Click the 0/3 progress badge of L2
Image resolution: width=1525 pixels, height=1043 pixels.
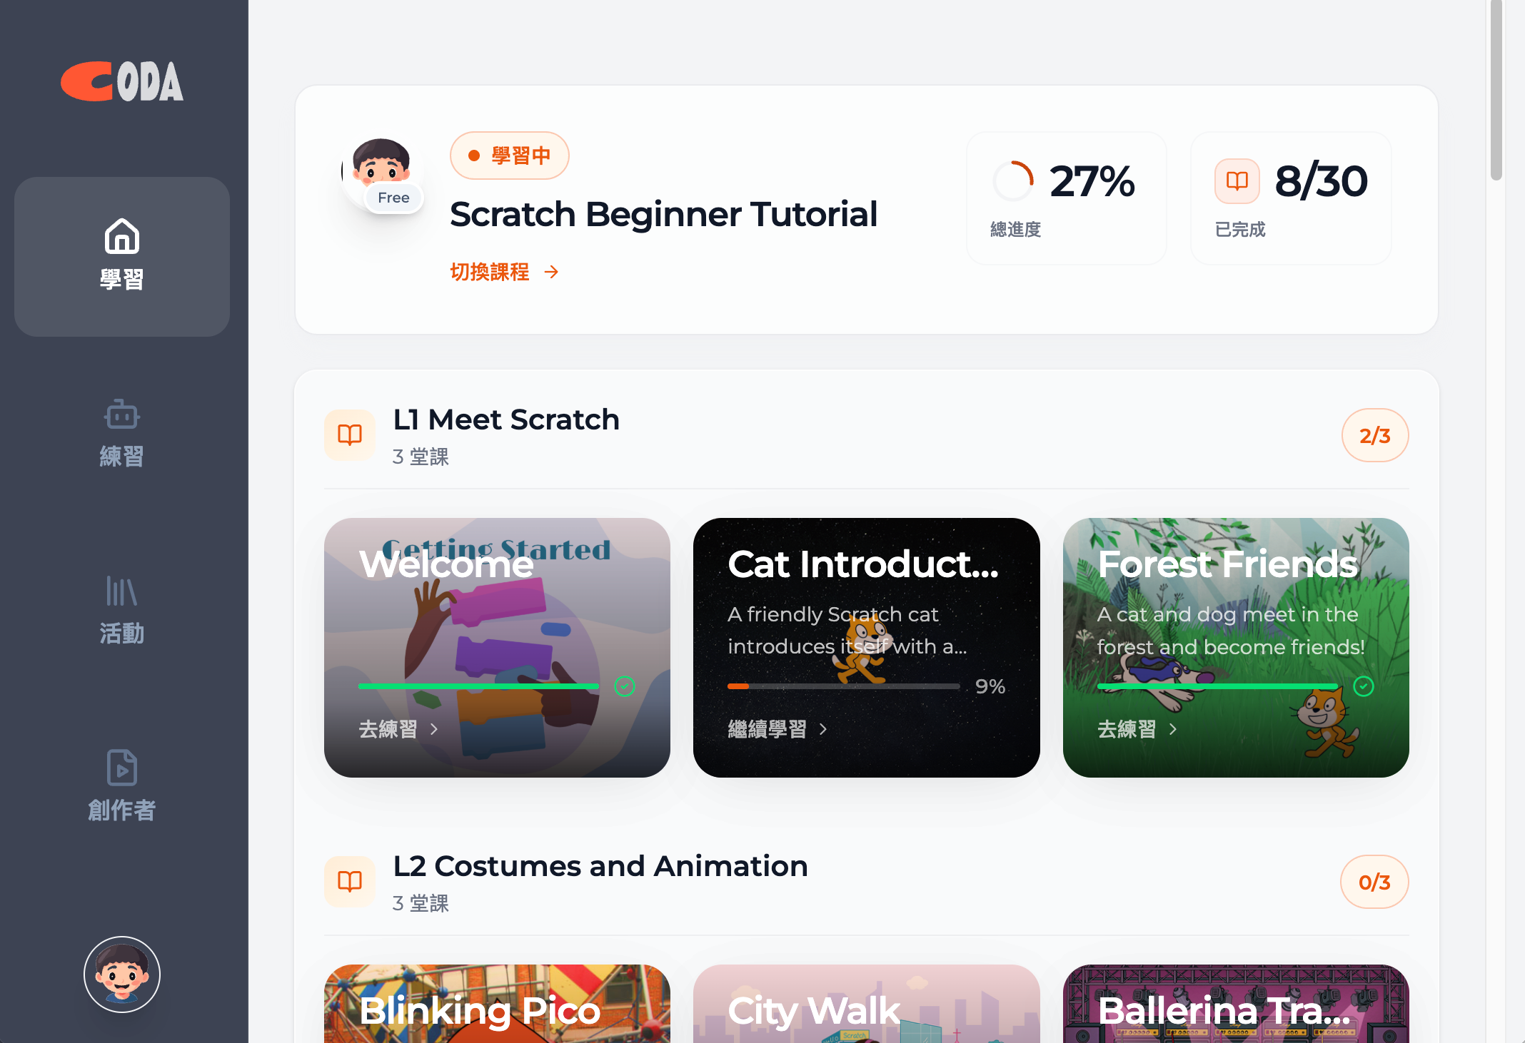1375,882
